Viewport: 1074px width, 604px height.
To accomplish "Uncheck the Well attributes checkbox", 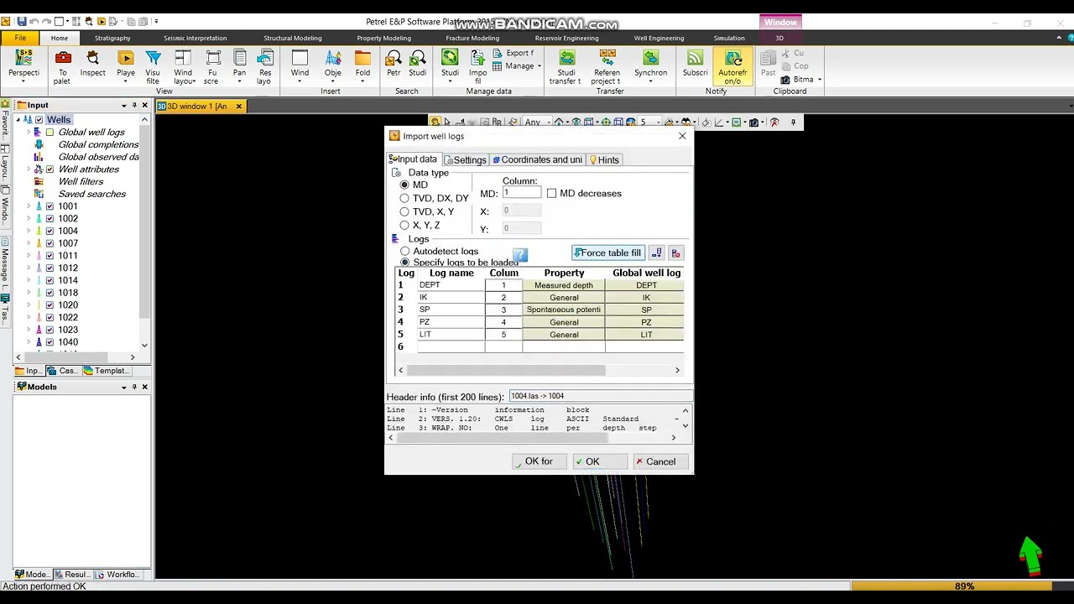I will pyautogui.click(x=50, y=169).
